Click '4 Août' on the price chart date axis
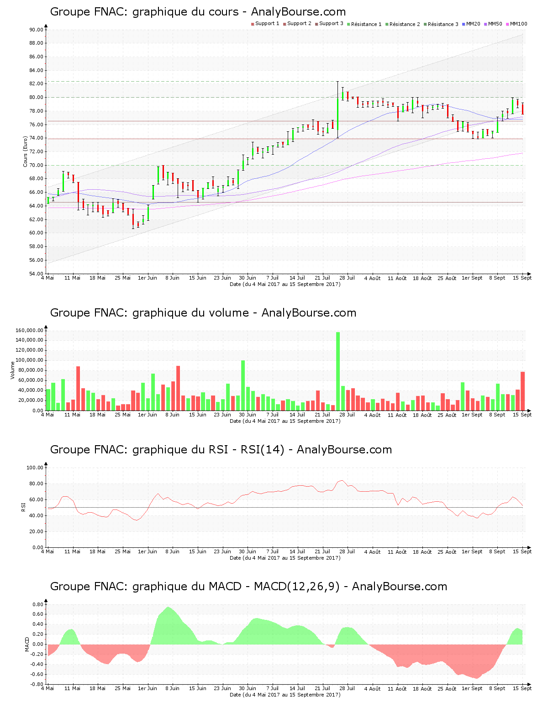The width and height of the screenshot is (548, 707). tap(372, 278)
